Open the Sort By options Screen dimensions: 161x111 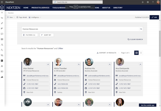click(47, 35)
